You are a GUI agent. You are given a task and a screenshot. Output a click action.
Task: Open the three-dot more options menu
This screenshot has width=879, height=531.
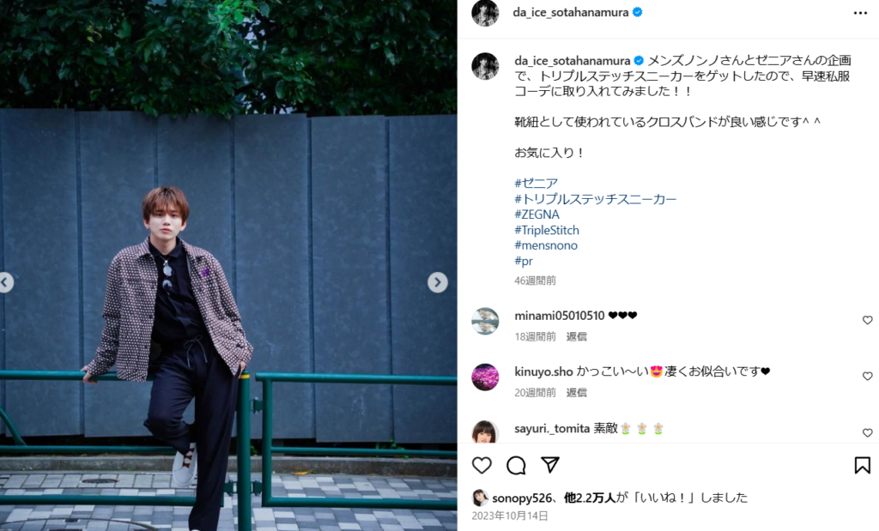point(860,13)
